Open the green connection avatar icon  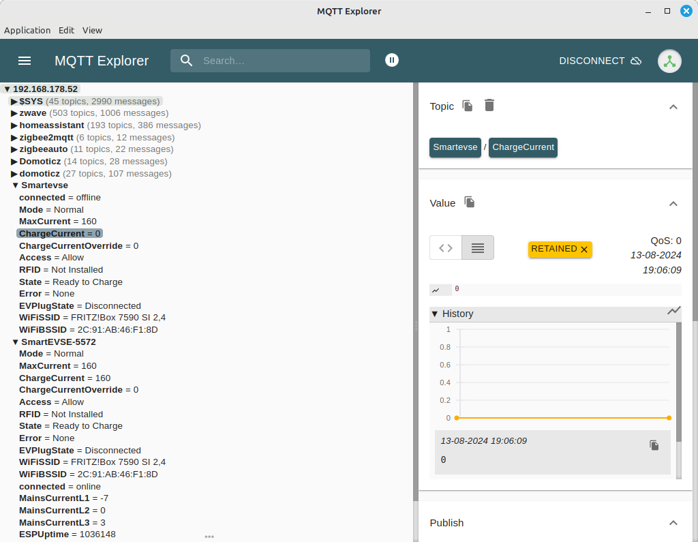pyautogui.click(x=669, y=61)
